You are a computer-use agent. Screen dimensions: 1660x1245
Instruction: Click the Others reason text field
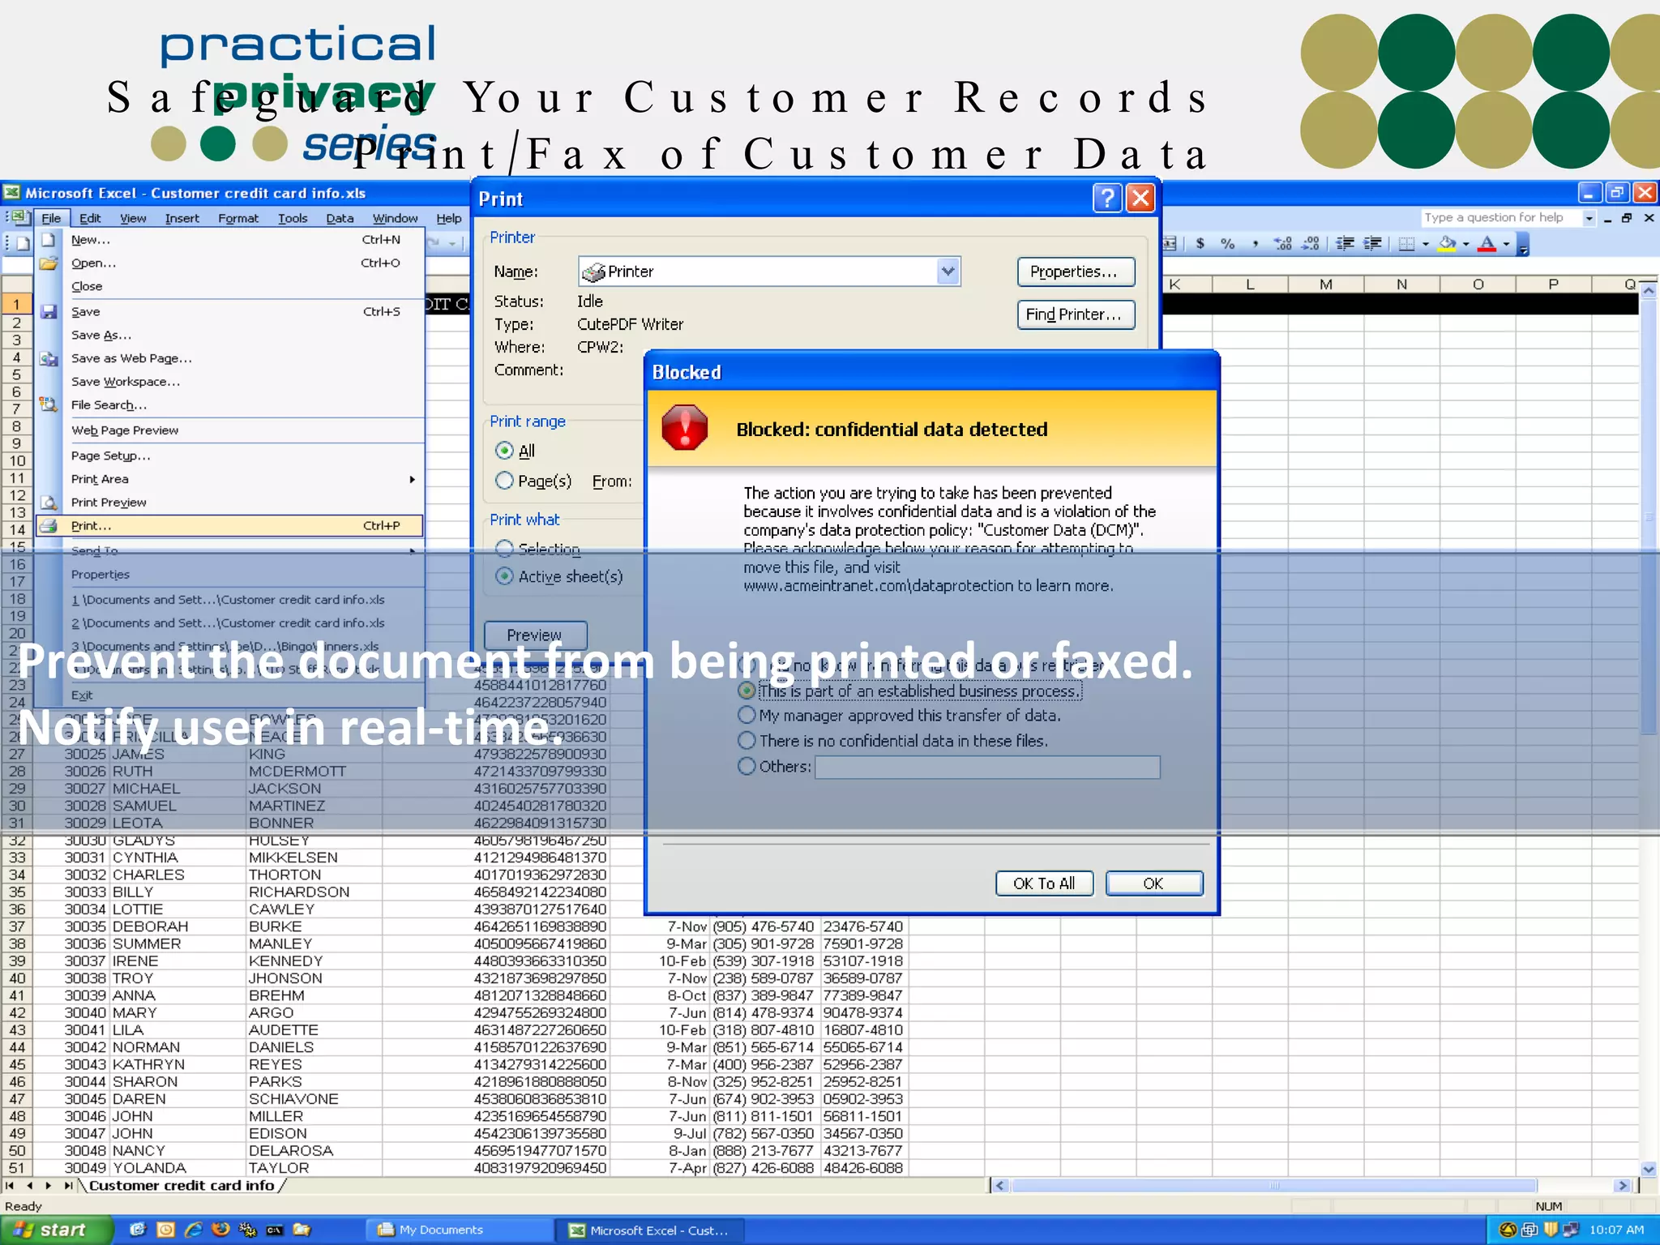tap(987, 767)
